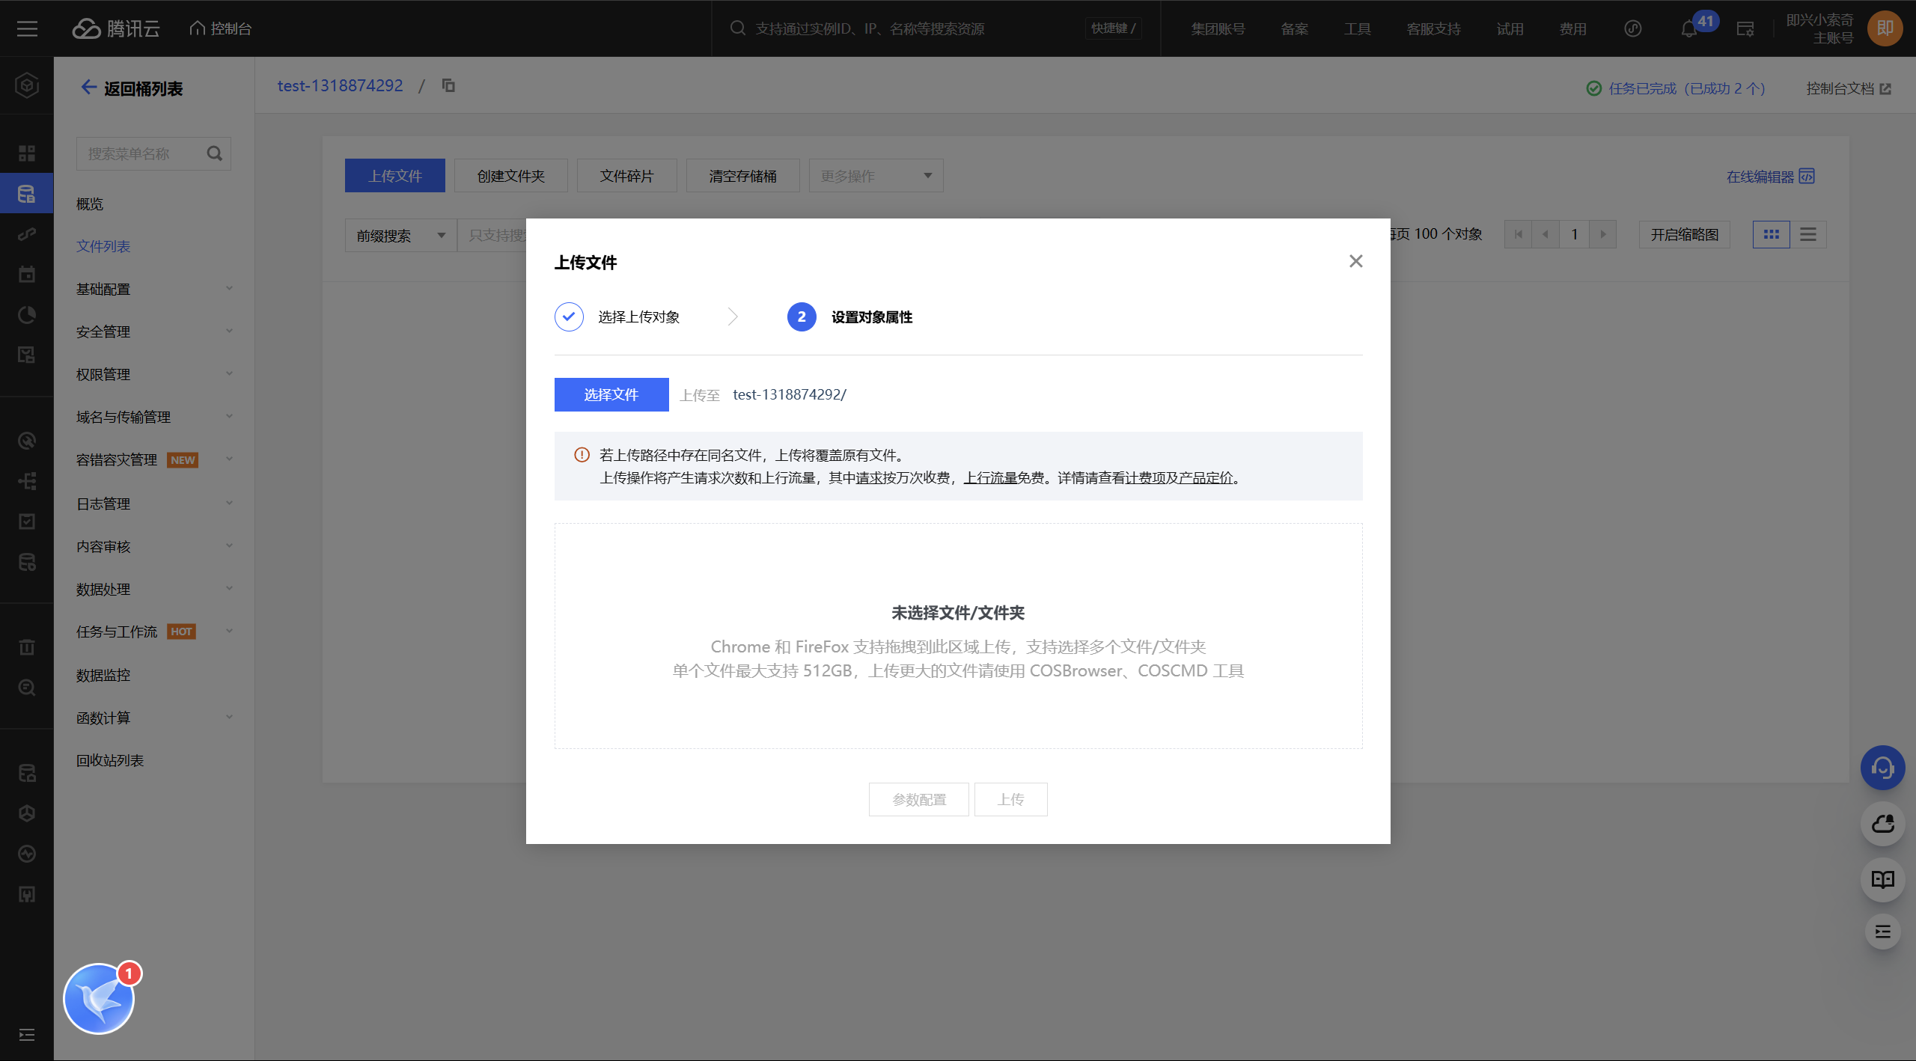Click the floating bird assistant icon
The height and width of the screenshot is (1061, 1916).
point(99,998)
